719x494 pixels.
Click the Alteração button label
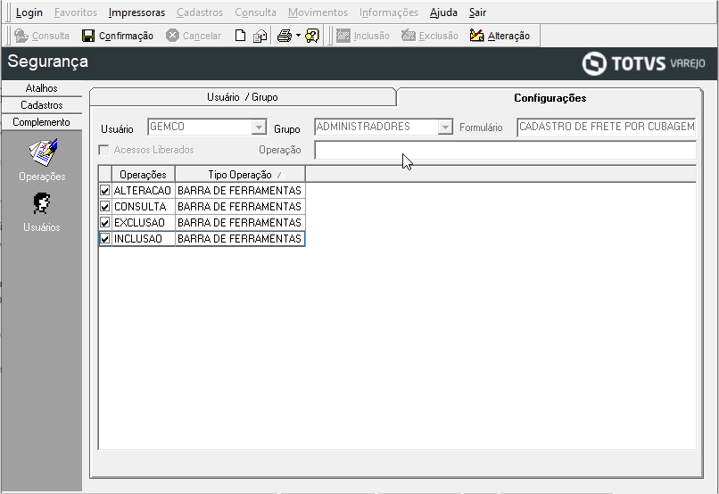508,36
